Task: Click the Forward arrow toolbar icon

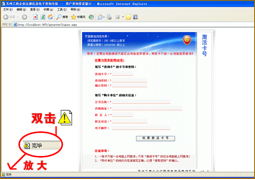Action: 24,17
